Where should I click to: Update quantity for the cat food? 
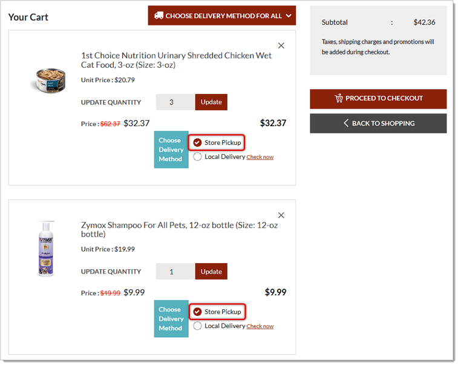click(211, 102)
